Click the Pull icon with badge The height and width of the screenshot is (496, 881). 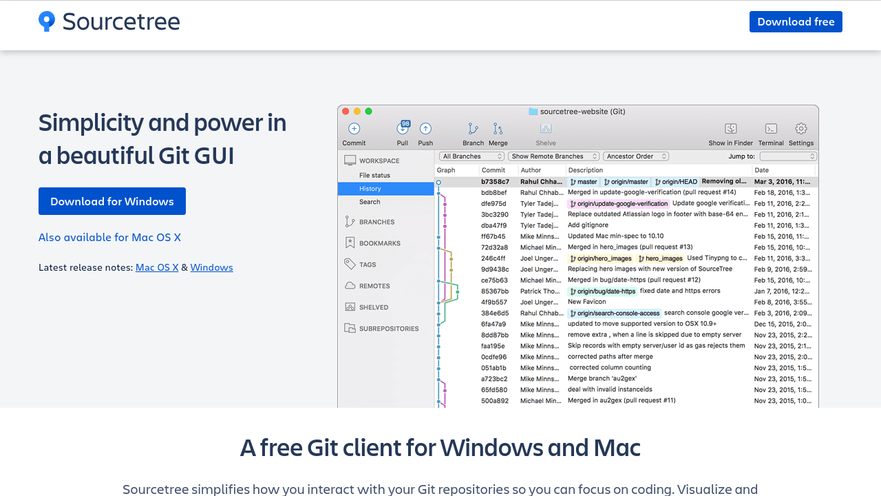coord(403,129)
